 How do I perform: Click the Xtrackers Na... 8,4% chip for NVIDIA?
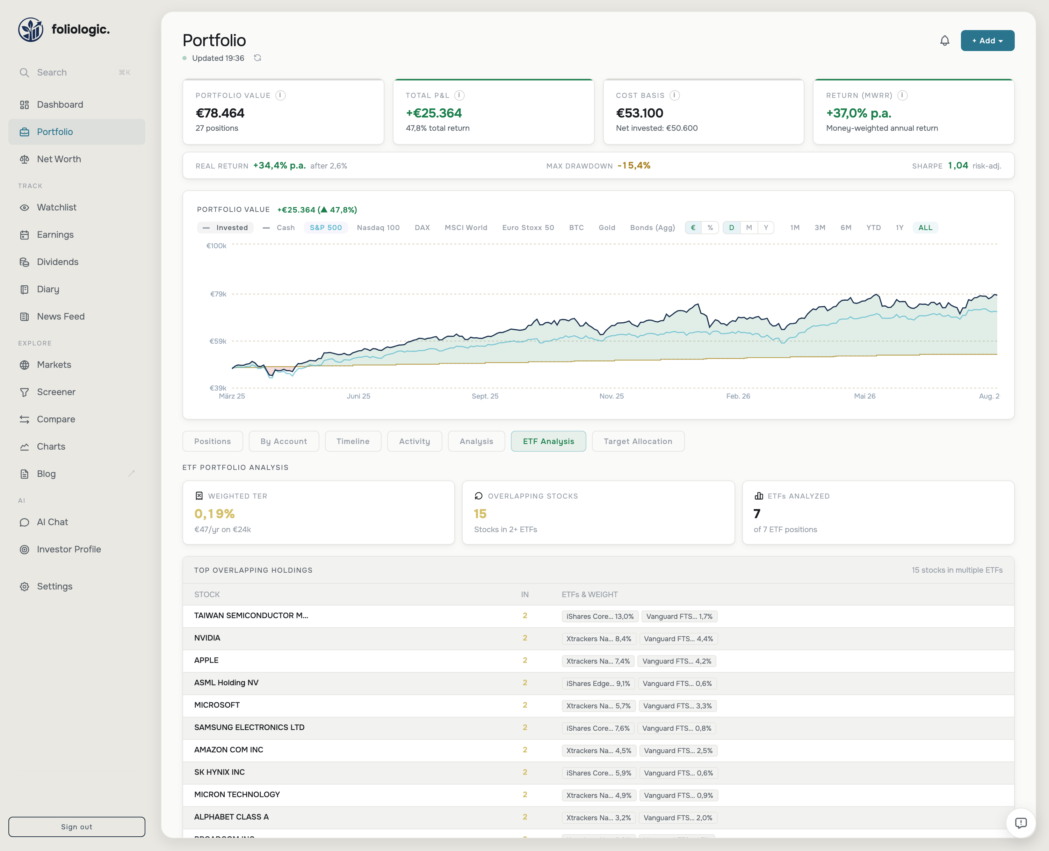tap(599, 639)
